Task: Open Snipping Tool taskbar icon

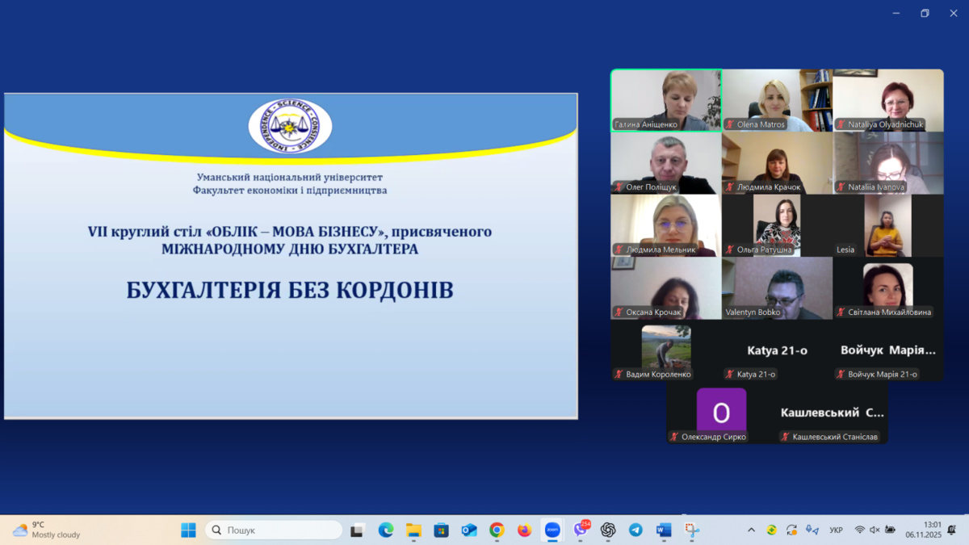Action: point(692,530)
